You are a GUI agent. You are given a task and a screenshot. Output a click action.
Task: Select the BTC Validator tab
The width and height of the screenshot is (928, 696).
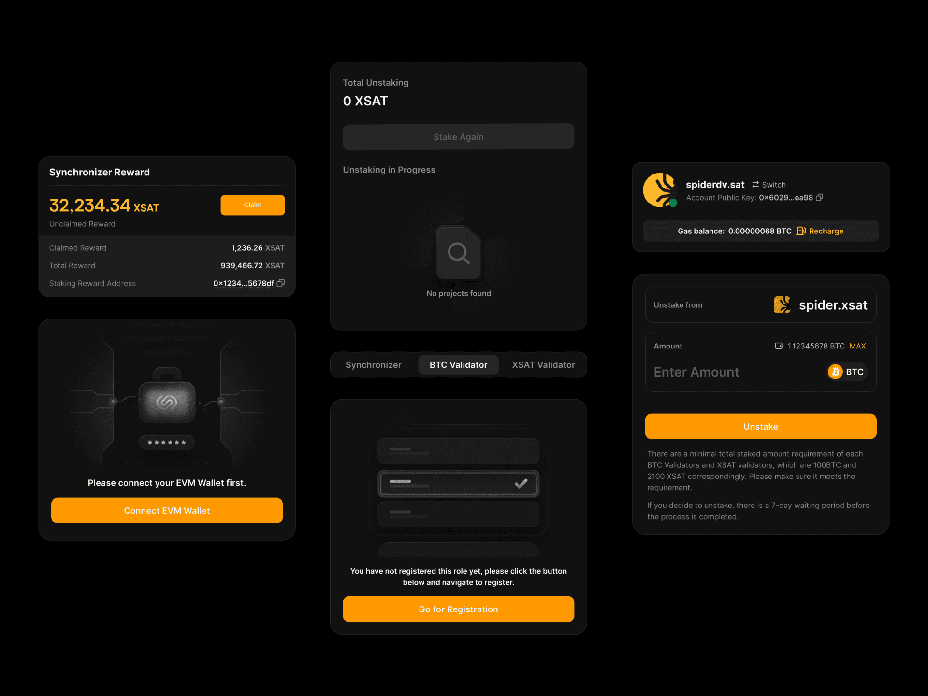[458, 365]
